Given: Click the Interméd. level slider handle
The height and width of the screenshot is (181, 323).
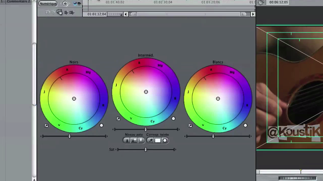Looking at the screenshot, I should click(x=145, y=129).
